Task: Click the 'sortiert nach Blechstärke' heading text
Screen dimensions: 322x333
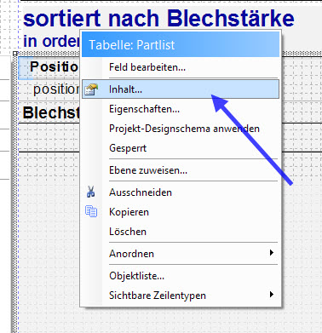Action: click(158, 18)
